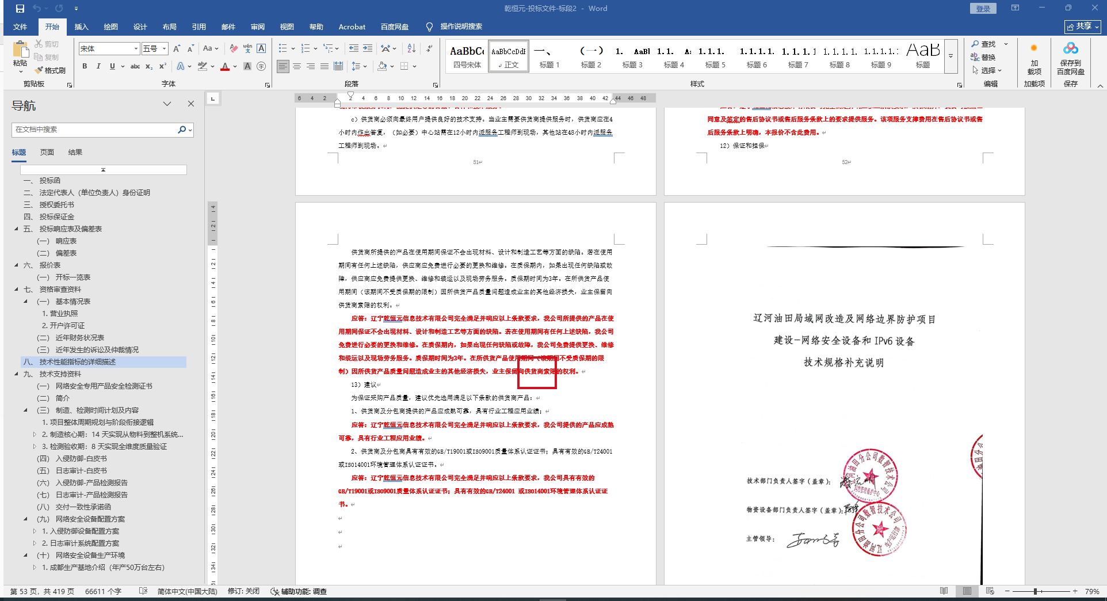This screenshot has height=601, width=1107.
Task: Switch to the 审阅 (Review) ribbon tab
Action: point(258,27)
